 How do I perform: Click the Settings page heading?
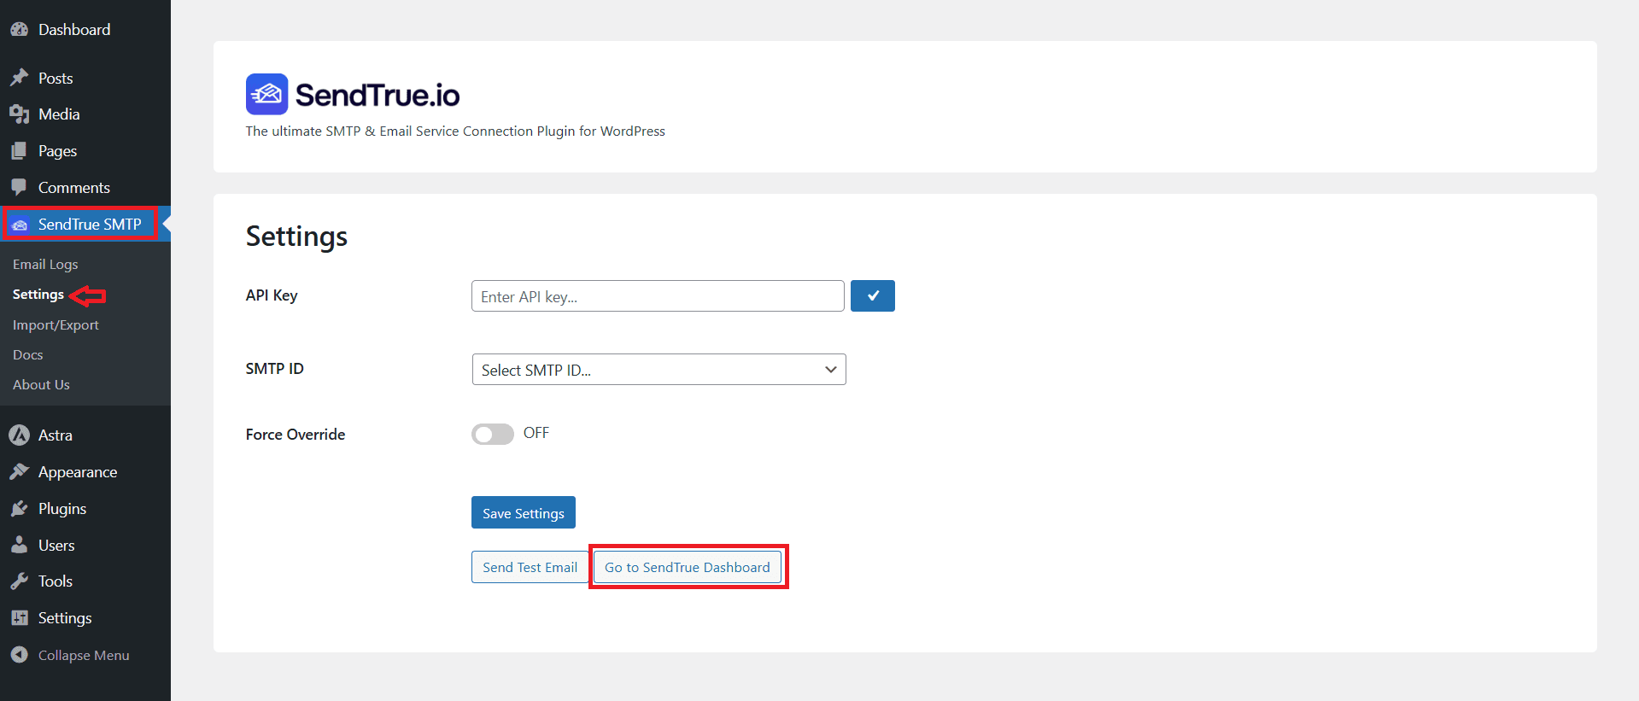tap(296, 237)
